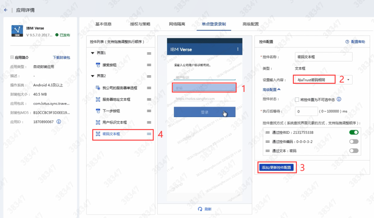Click drag handle on 密码文本框 row
The image size is (374, 218).
pyautogui.click(x=149, y=134)
